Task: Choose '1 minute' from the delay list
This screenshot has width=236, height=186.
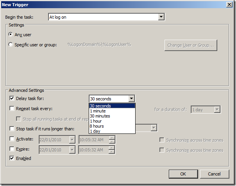Action: [112, 111]
